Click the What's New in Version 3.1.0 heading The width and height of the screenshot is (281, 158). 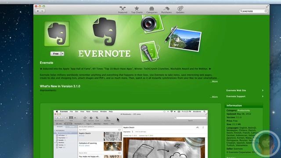click(60, 86)
